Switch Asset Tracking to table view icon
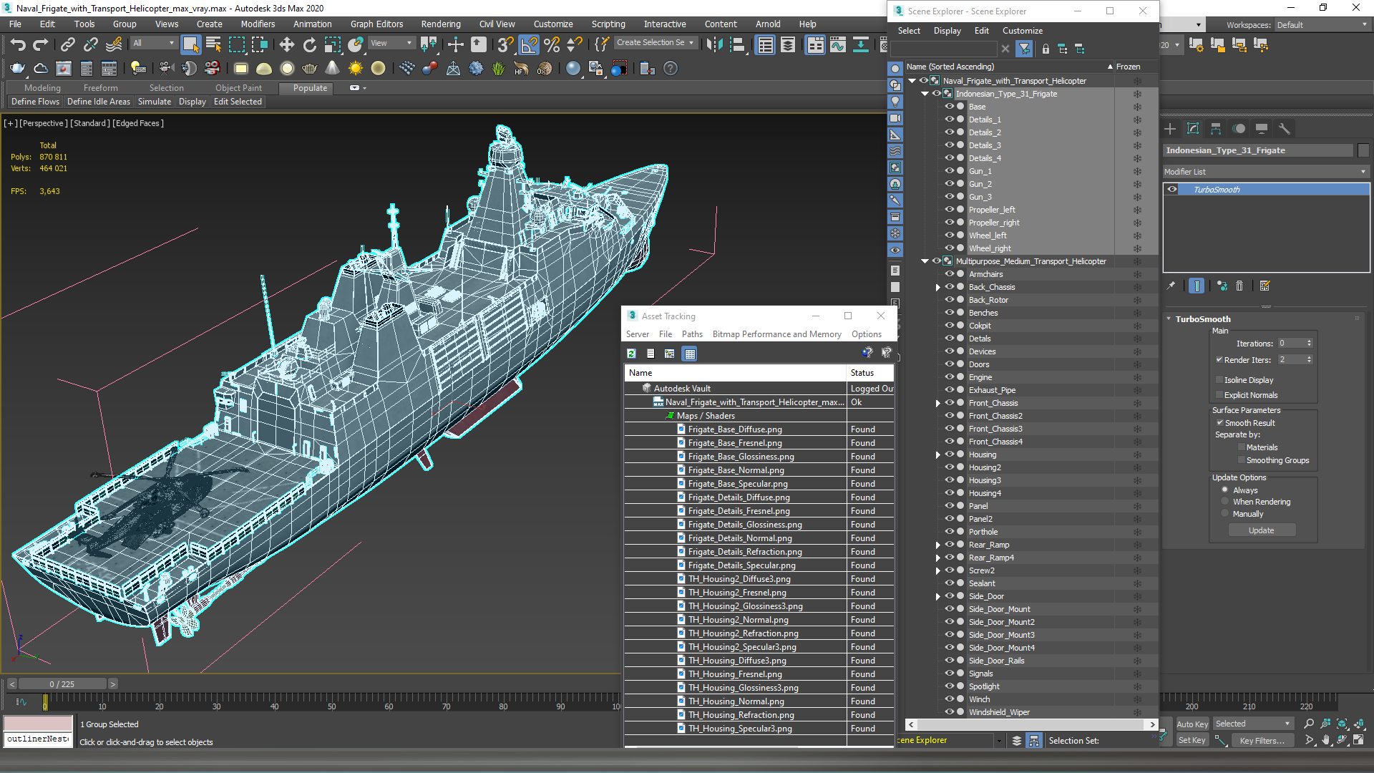 [x=689, y=354]
